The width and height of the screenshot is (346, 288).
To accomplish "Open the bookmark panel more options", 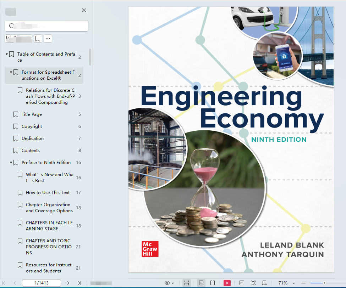I will 48,39.
